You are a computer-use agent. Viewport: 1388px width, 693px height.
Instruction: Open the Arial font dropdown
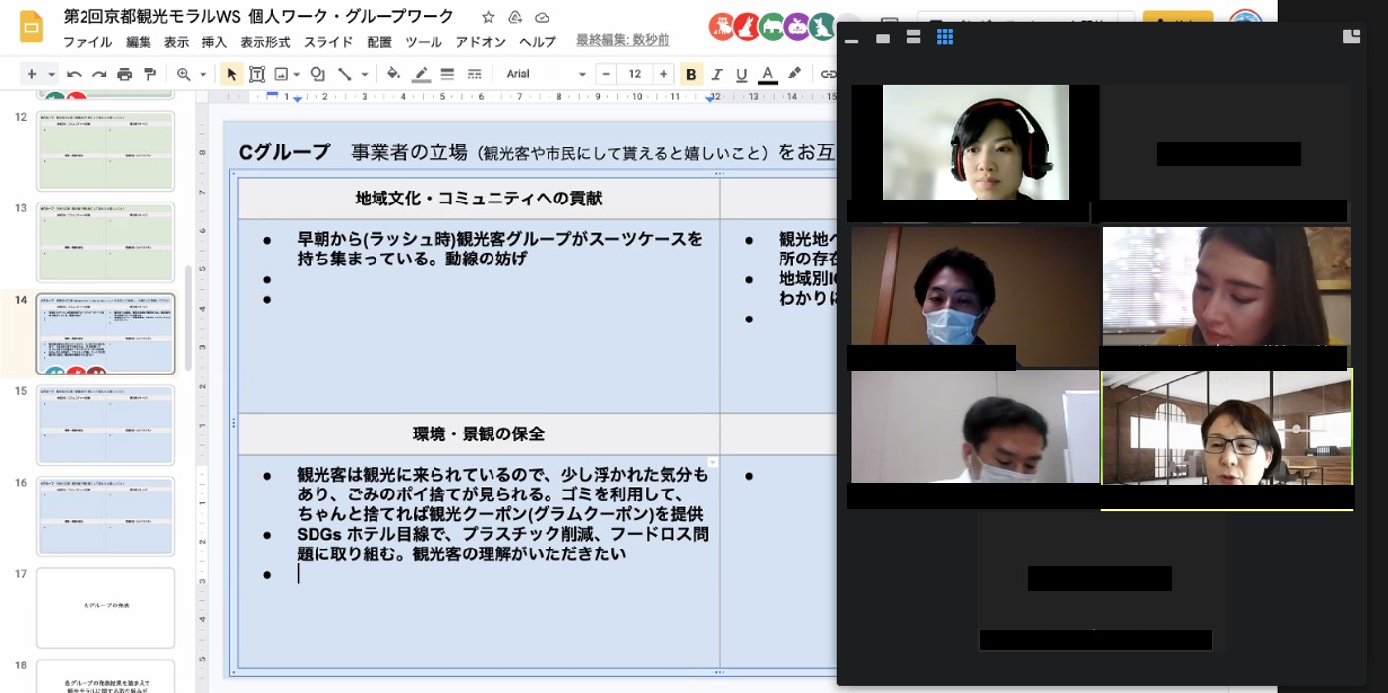(x=546, y=74)
